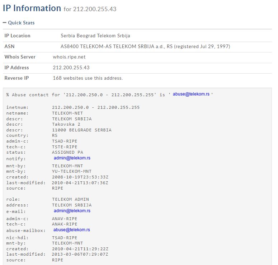Open admin@telekom.rs link beside e-mail
This screenshot has width=278, height=265.
pyautogui.click(x=72, y=211)
